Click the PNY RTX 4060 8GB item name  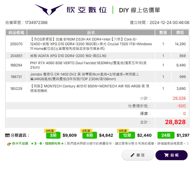coord(88,65)
